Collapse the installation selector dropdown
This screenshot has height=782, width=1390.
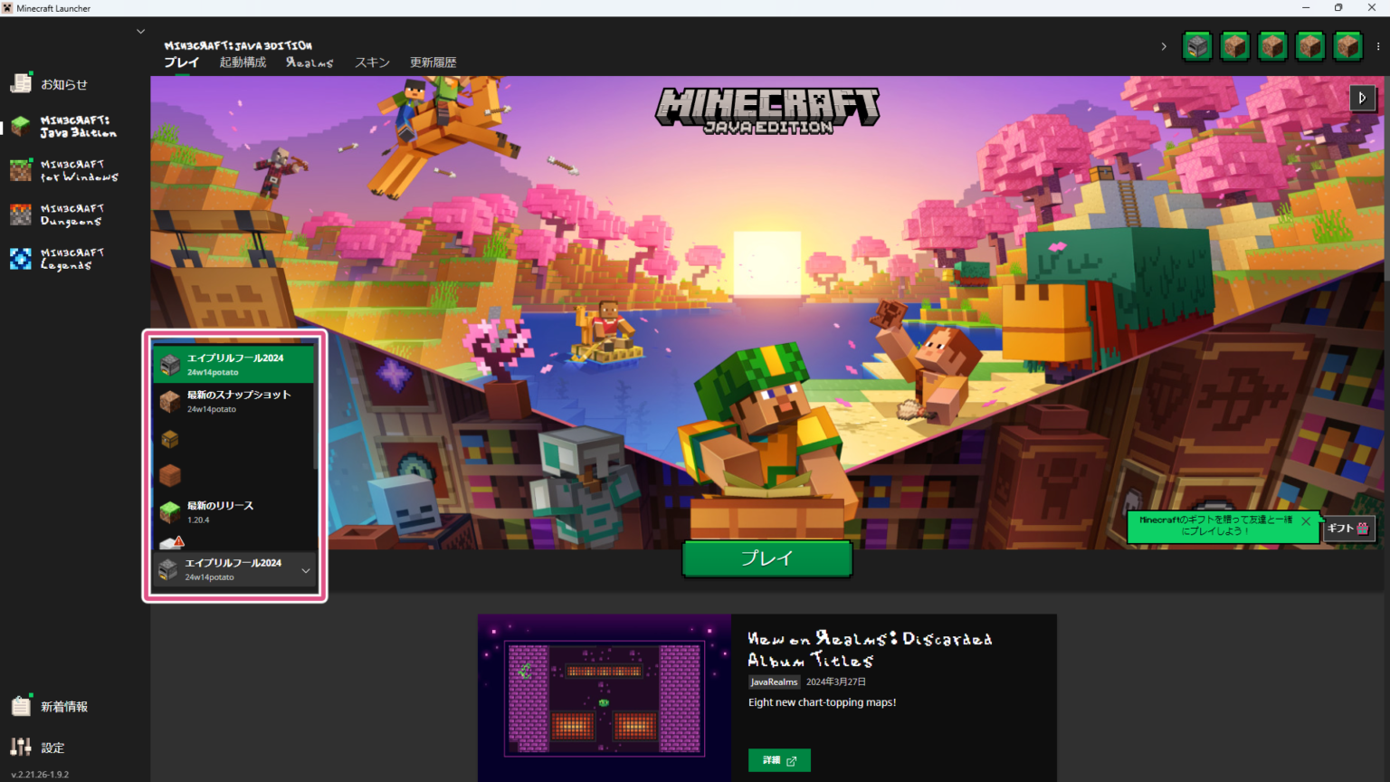click(x=306, y=570)
